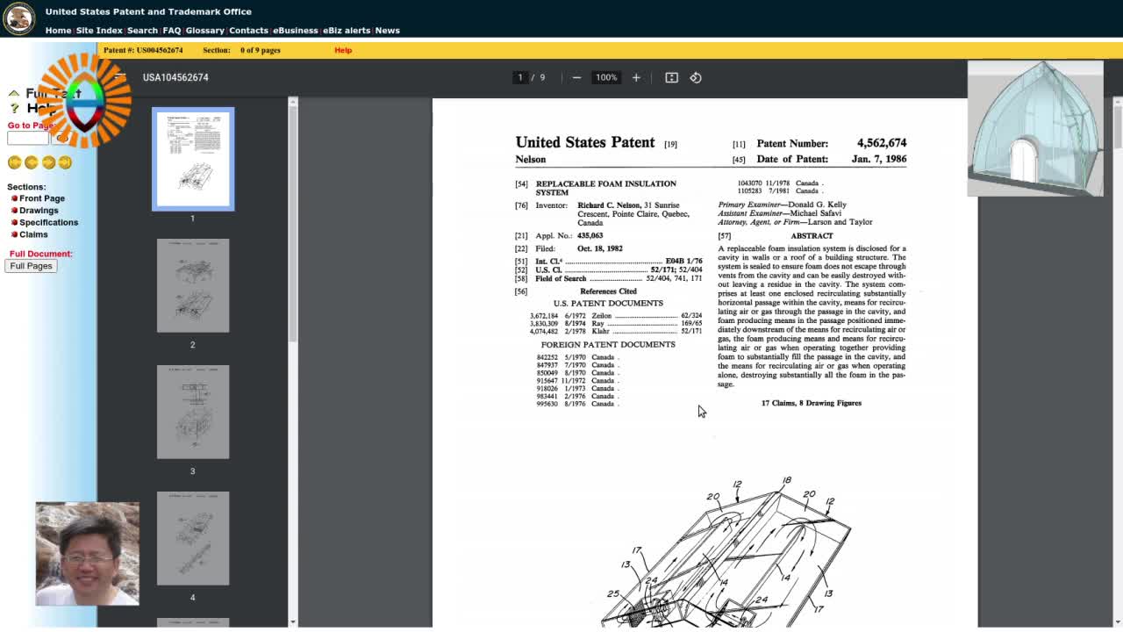Click the fit to page icon

tap(671, 77)
